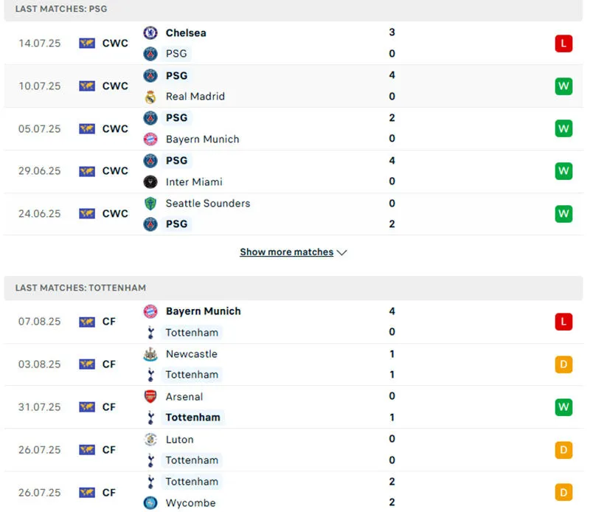Click the Seattle Sounders crest icon

tap(150, 203)
